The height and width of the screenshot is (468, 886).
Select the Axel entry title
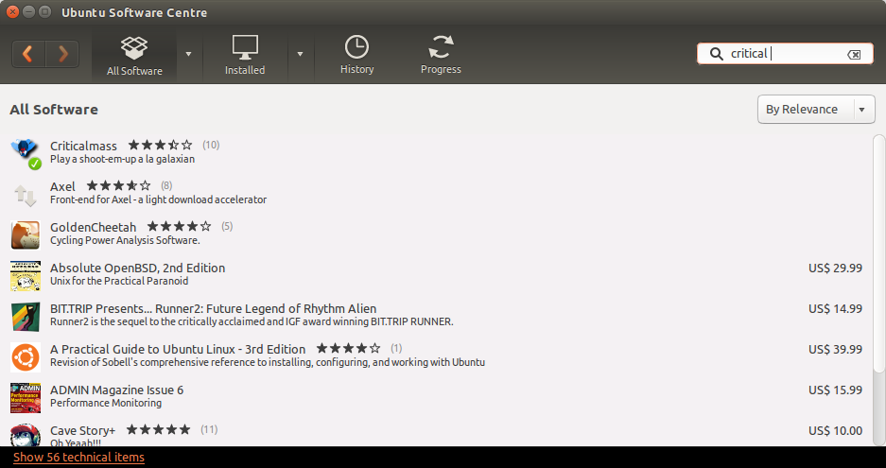[x=62, y=186]
